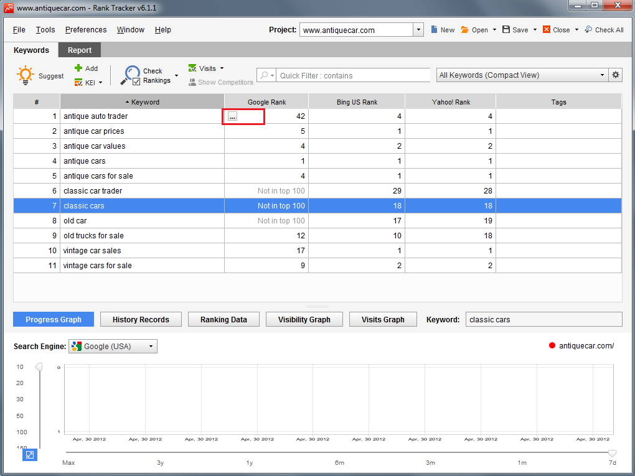Open the Search Engine Google (USA) dropdown

pyautogui.click(x=113, y=347)
